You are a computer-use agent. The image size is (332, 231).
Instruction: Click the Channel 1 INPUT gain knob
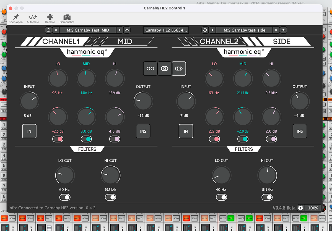click(29, 101)
